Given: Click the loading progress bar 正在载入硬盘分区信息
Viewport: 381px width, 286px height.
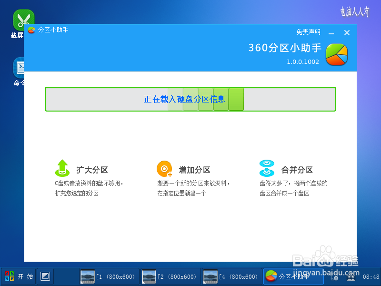Looking at the screenshot, I should (190, 99).
